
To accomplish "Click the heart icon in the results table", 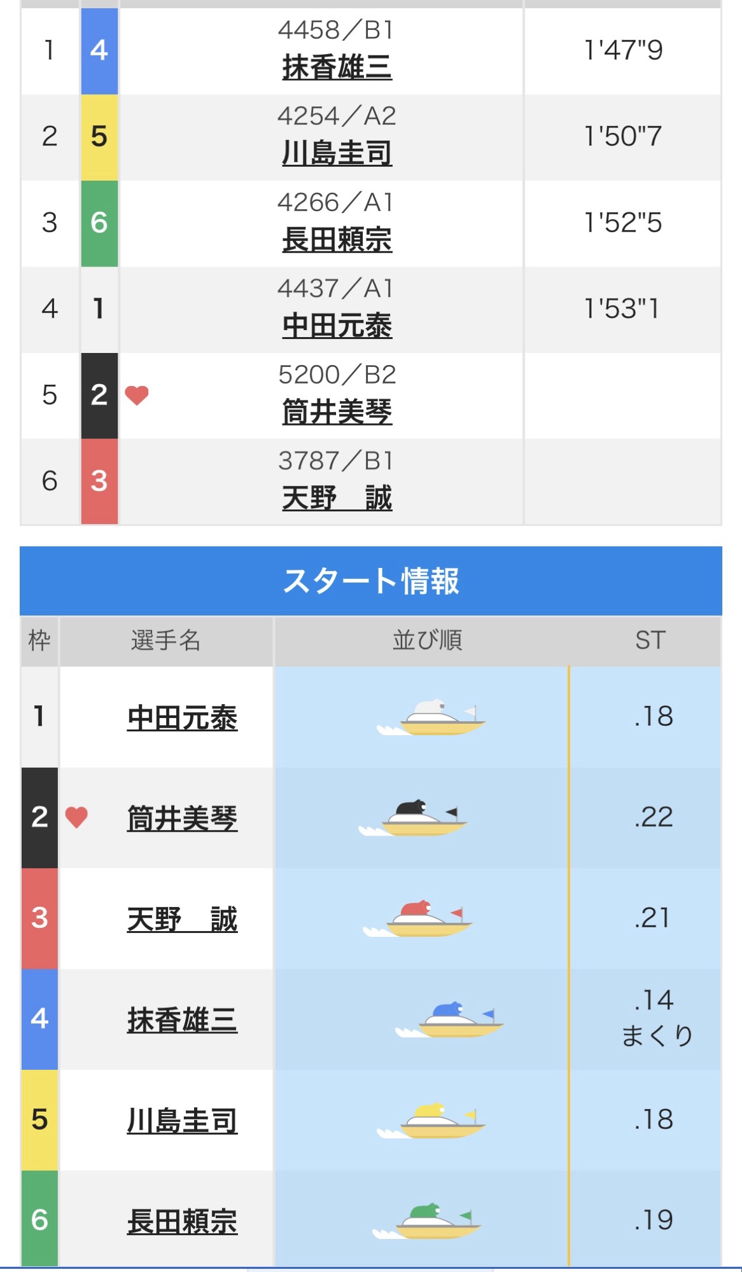I will pyautogui.click(x=137, y=396).
